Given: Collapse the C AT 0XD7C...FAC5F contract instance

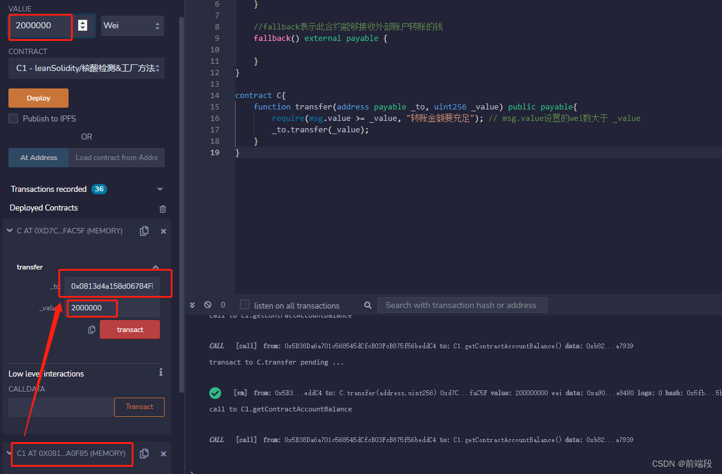Looking at the screenshot, I should (x=9, y=231).
